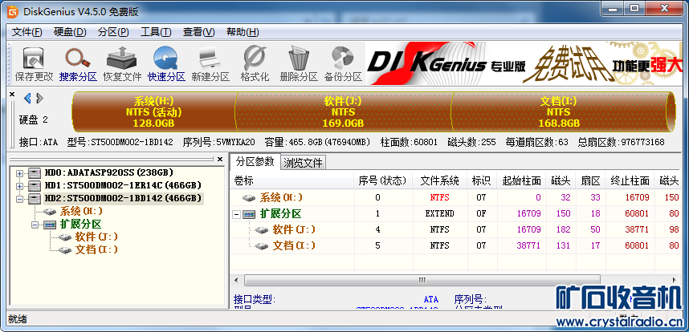Viewport: 689px width, 332px height.
Task: Click the 0F identifier cell
Action: [481, 213]
